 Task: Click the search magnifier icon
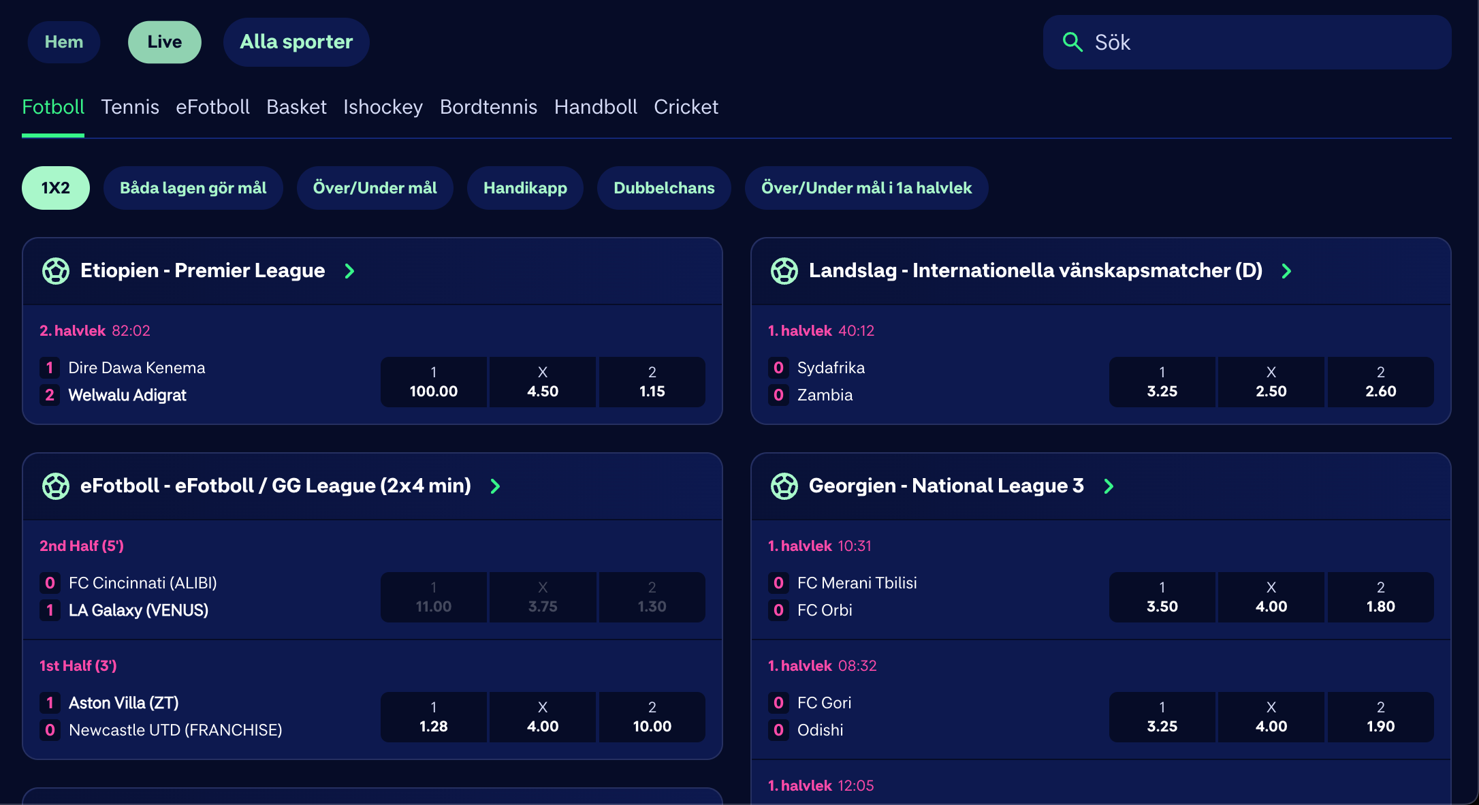tap(1072, 42)
